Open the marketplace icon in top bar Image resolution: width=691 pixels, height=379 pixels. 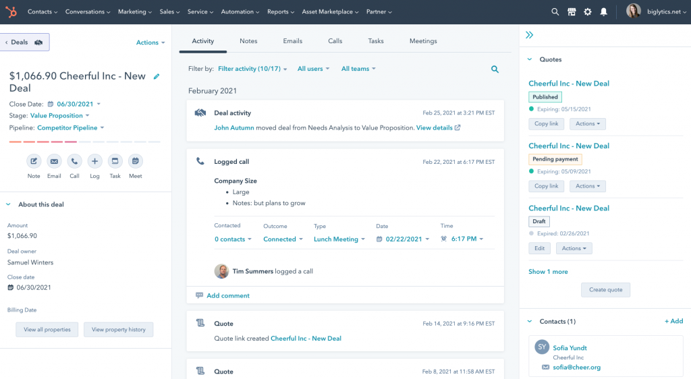click(x=572, y=12)
